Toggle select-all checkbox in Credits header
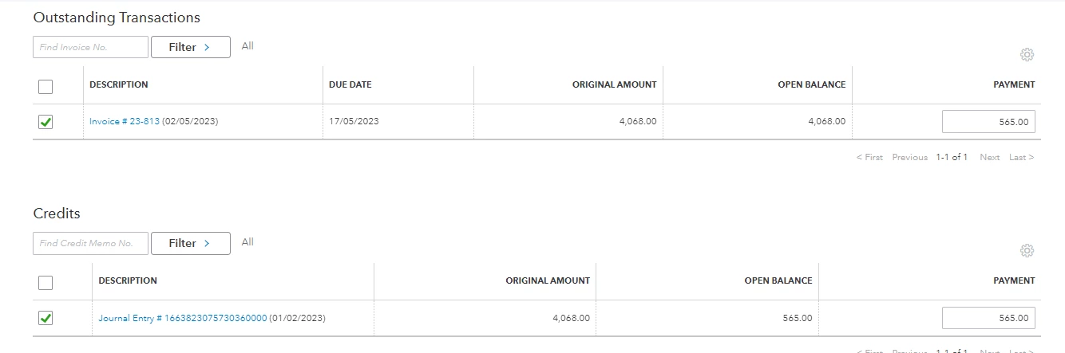 point(46,282)
